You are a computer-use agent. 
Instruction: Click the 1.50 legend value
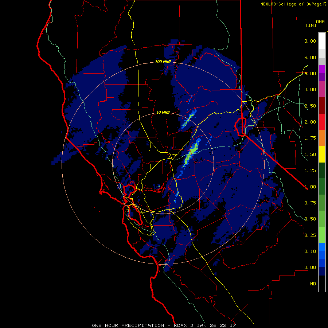(x=310, y=155)
